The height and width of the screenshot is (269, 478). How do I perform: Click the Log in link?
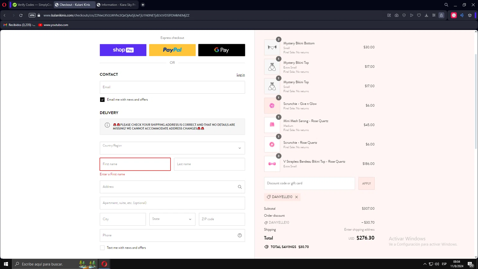coord(241,75)
